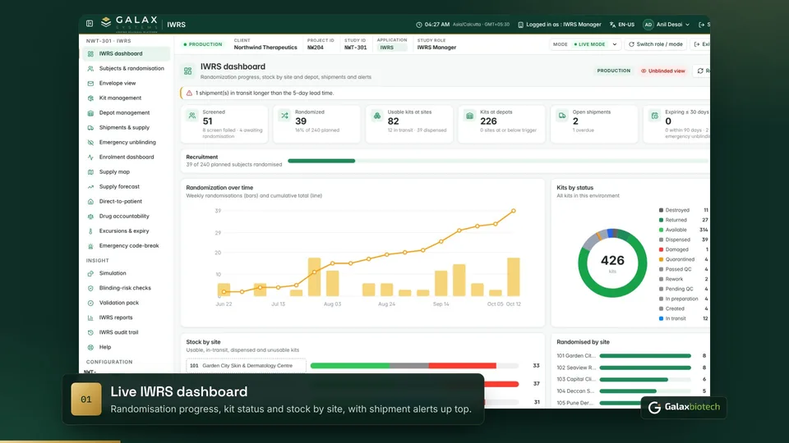Click the Drug accountability icon

click(90, 217)
